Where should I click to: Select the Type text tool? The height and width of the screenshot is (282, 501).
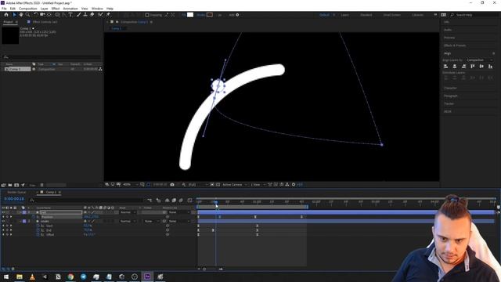(70, 15)
